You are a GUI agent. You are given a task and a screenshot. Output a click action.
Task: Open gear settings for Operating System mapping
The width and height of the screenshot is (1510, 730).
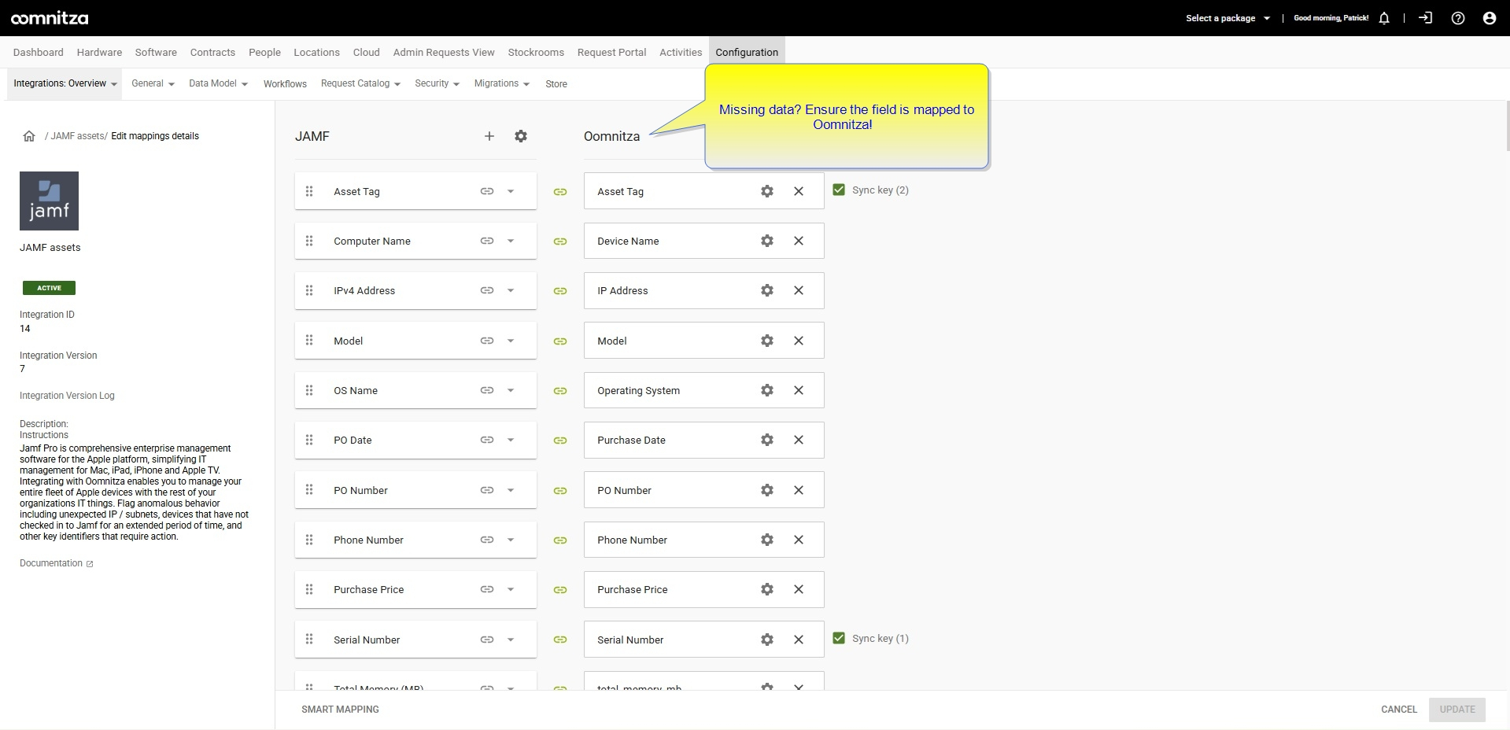767,390
